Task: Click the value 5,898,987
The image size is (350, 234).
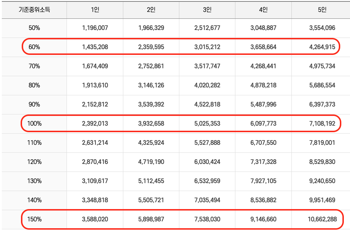Action: coord(151,219)
